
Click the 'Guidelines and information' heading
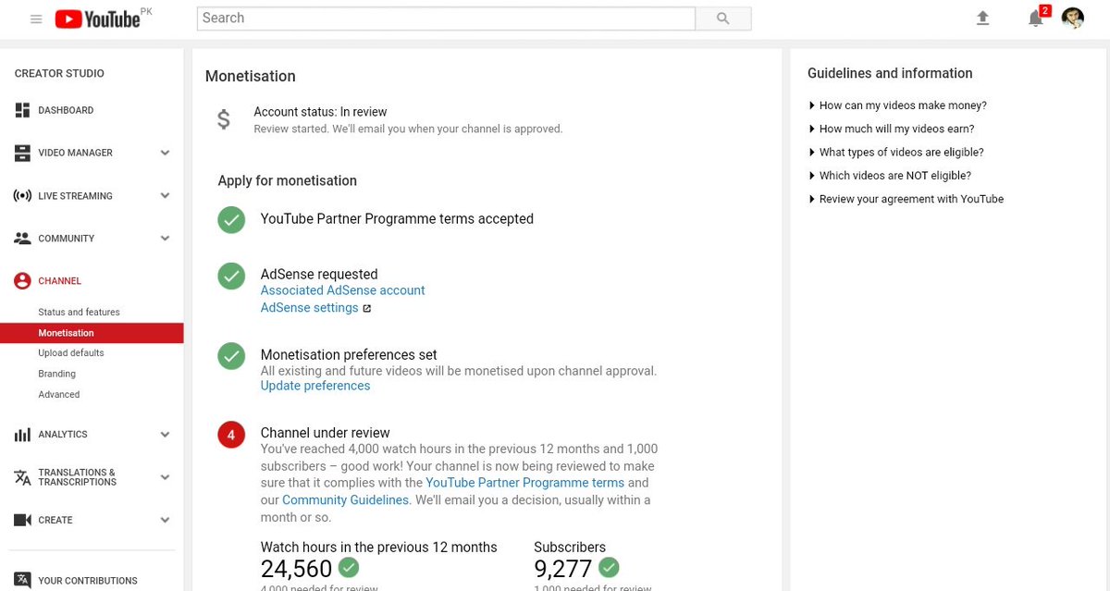890,73
